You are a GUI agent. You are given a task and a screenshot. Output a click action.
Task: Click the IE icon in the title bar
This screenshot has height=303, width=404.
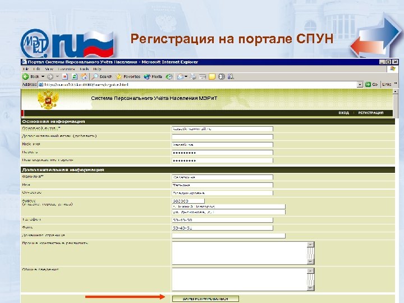[25, 62]
